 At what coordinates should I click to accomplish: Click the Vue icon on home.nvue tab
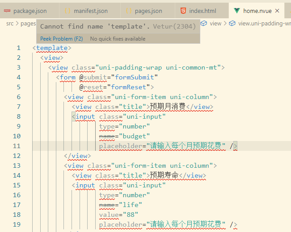[237, 11]
